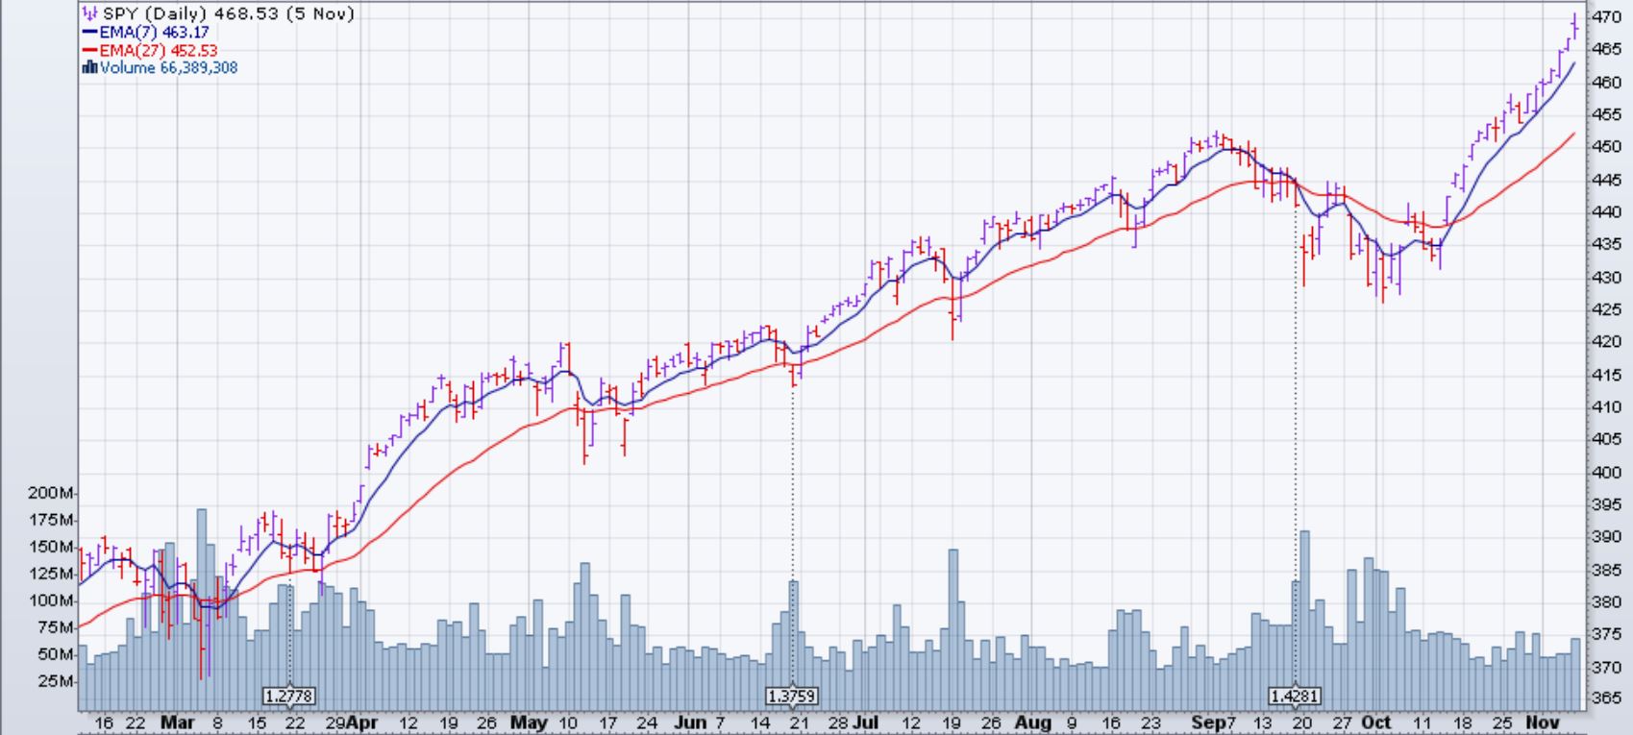Click the 470 price axis label
Image resolution: width=1633 pixels, height=735 pixels.
pyautogui.click(x=1606, y=17)
